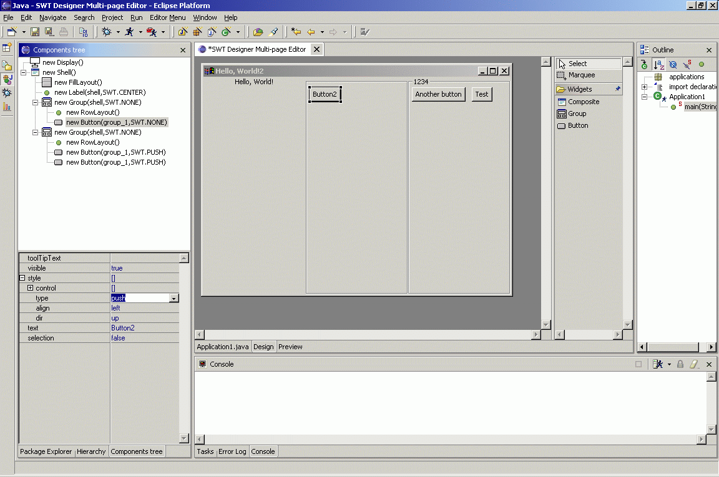Switch to the Design tab
The height and width of the screenshot is (477, 719).
(263, 347)
